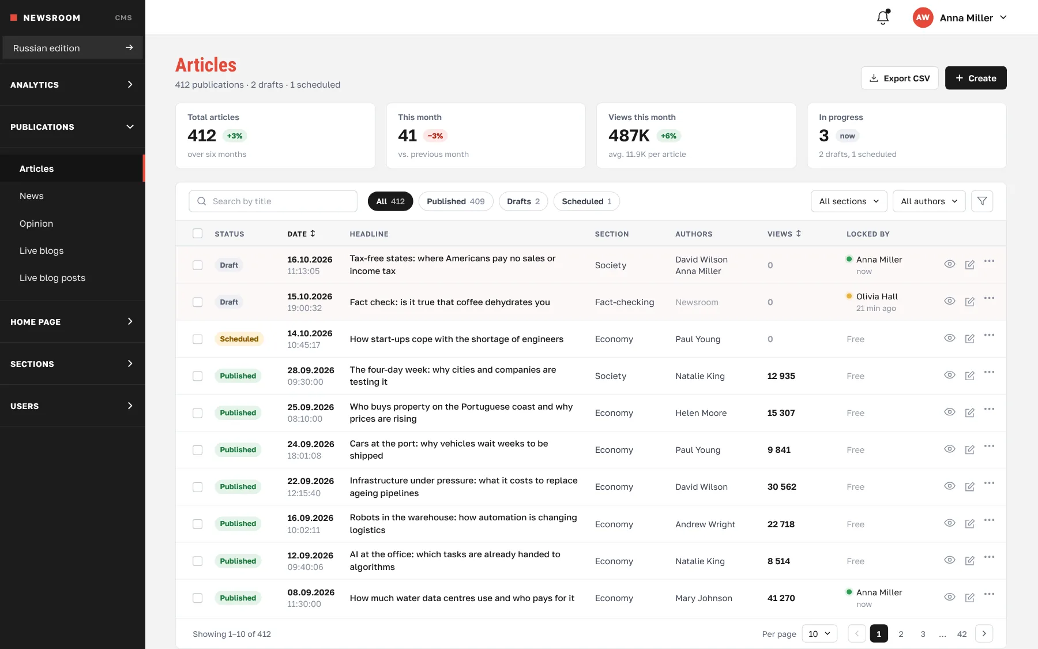Open advanced filter funnel icon
The width and height of the screenshot is (1038, 649).
click(x=982, y=201)
